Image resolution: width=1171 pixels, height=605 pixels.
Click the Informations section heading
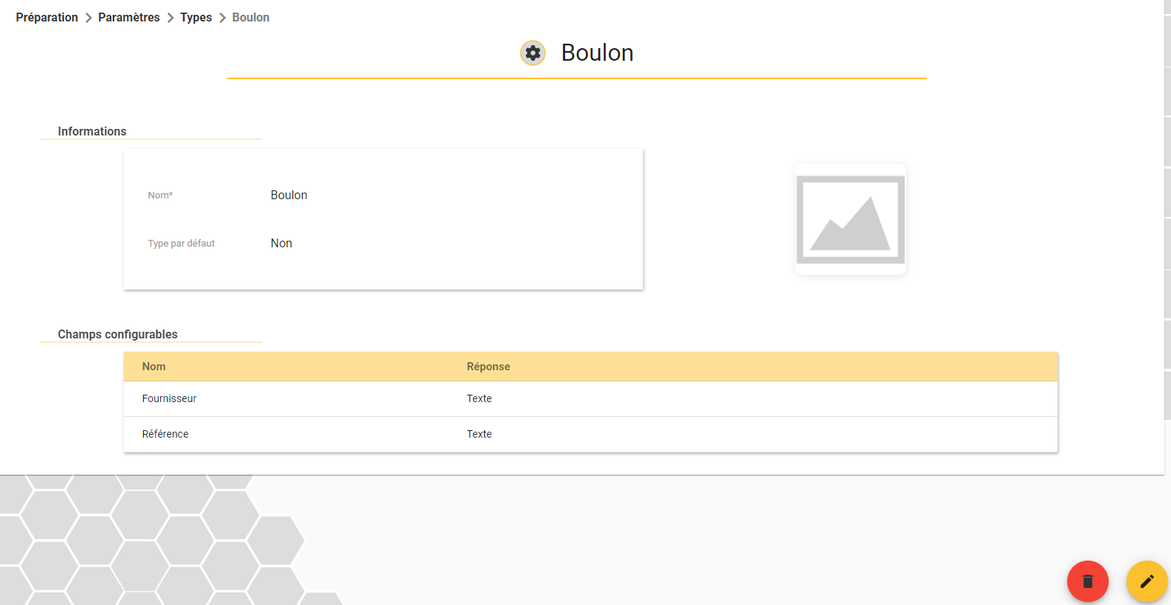pyautogui.click(x=92, y=131)
